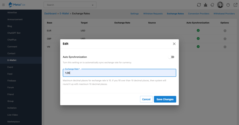The image size is (239, 125).
Task: Click the cleaning broom icon in header
Action: click(205, 5)
